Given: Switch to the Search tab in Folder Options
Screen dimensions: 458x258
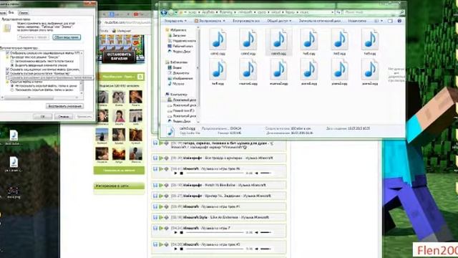Looking at the screenshot, I should (23, 13).
